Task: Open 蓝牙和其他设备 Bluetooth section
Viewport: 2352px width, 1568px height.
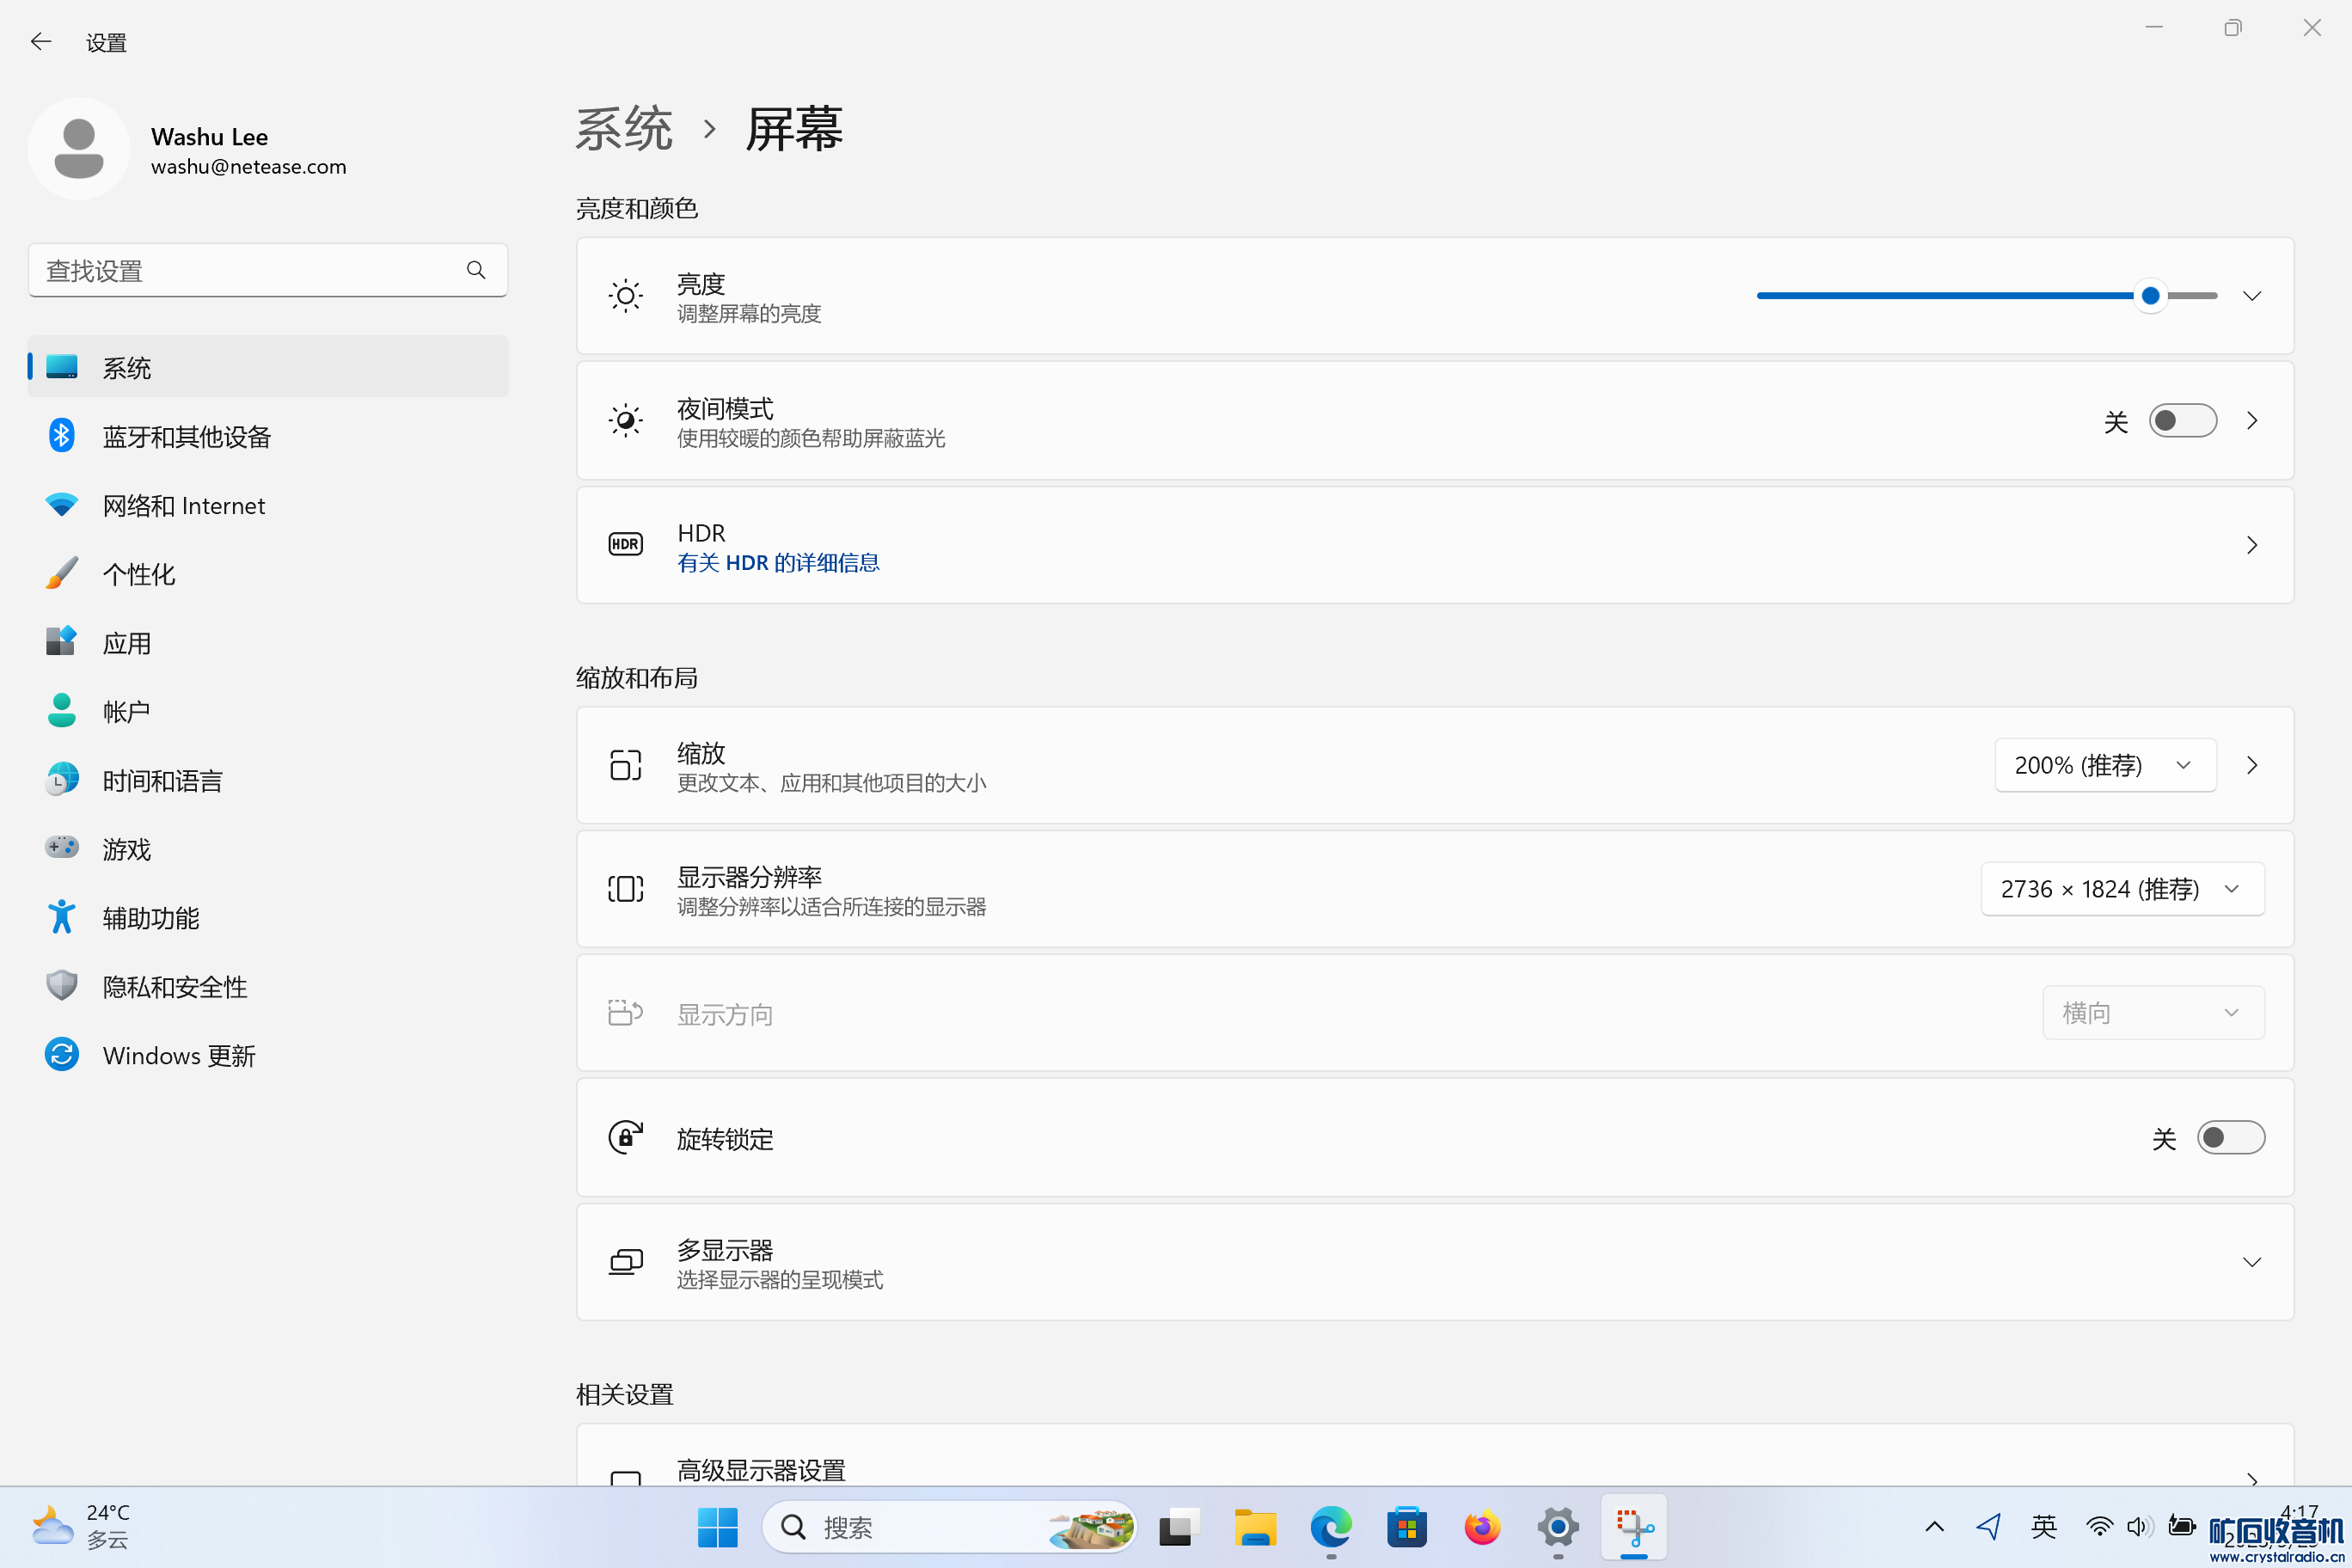Action: (x=186, y=436)
